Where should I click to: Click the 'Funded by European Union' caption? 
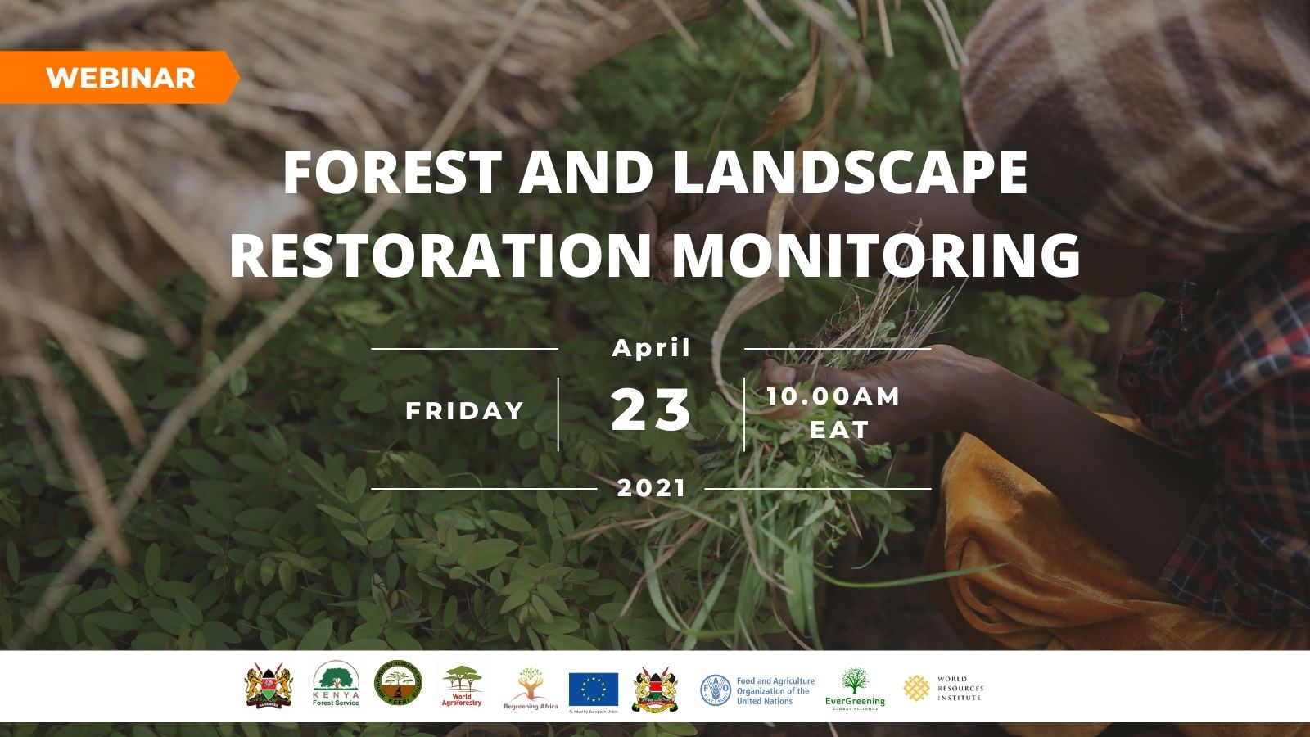594,711
